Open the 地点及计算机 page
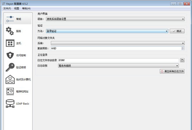Viewport: 192px width, 130px height. pyautogui.click(x=18, y=80)
